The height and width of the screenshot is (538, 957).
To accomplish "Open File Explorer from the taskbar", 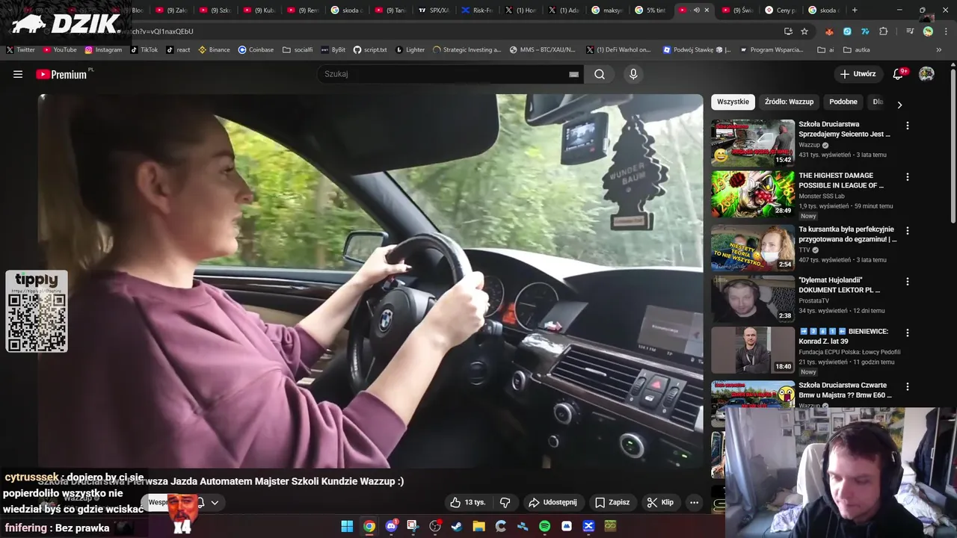I will 478,526.
